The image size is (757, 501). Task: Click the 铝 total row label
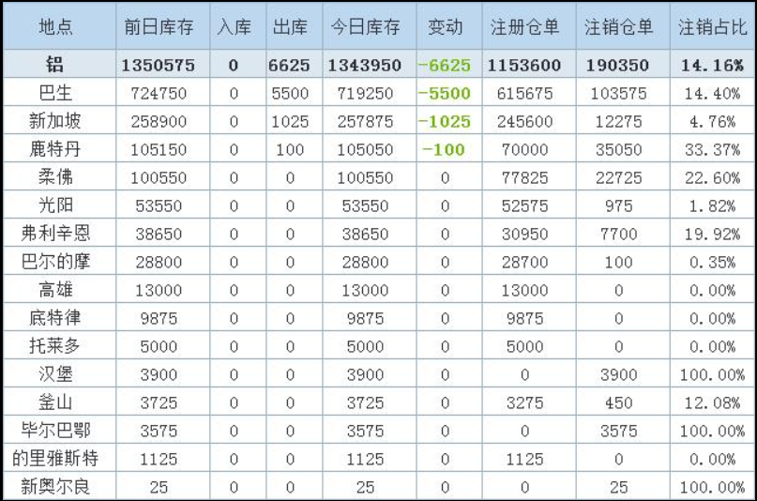click(58, 65)
